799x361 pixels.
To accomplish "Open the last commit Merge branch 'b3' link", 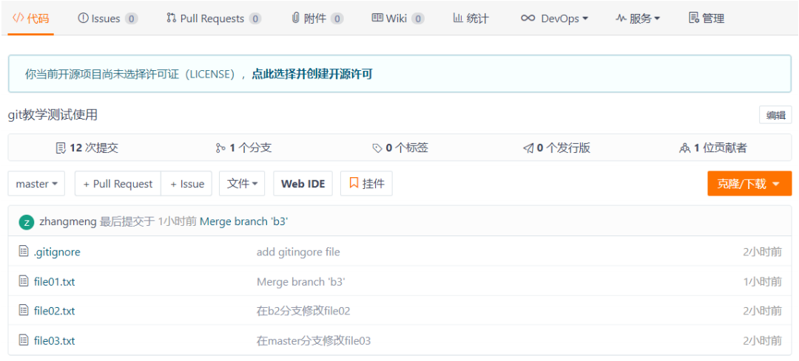I will pos(244,221).
